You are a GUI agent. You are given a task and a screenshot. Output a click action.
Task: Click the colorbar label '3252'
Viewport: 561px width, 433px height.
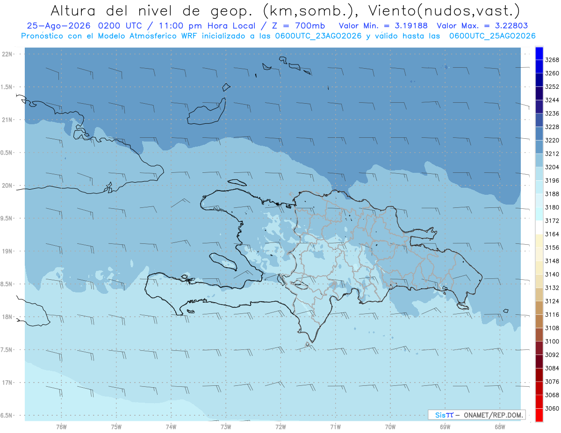click(x=552, y=87)
